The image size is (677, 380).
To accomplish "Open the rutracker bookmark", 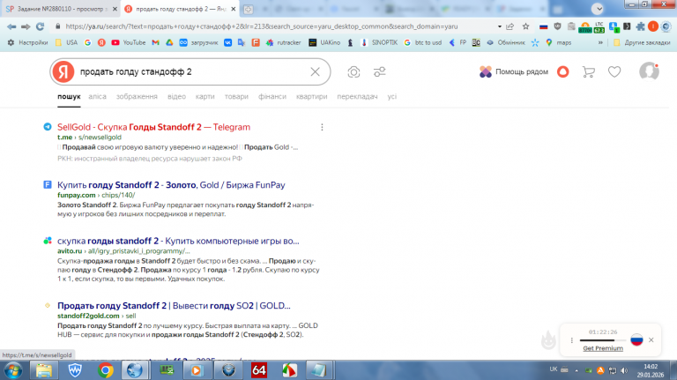I will tap(284, 42).
